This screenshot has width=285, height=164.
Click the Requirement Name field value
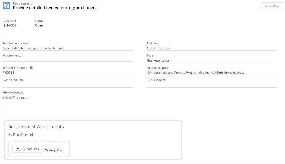[33, 48]
